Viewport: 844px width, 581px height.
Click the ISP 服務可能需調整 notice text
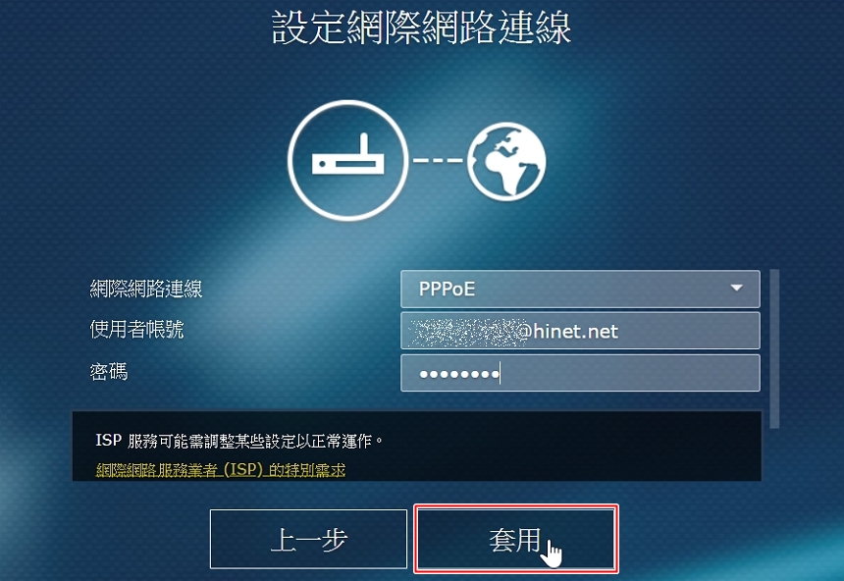(x=239, y=441)
